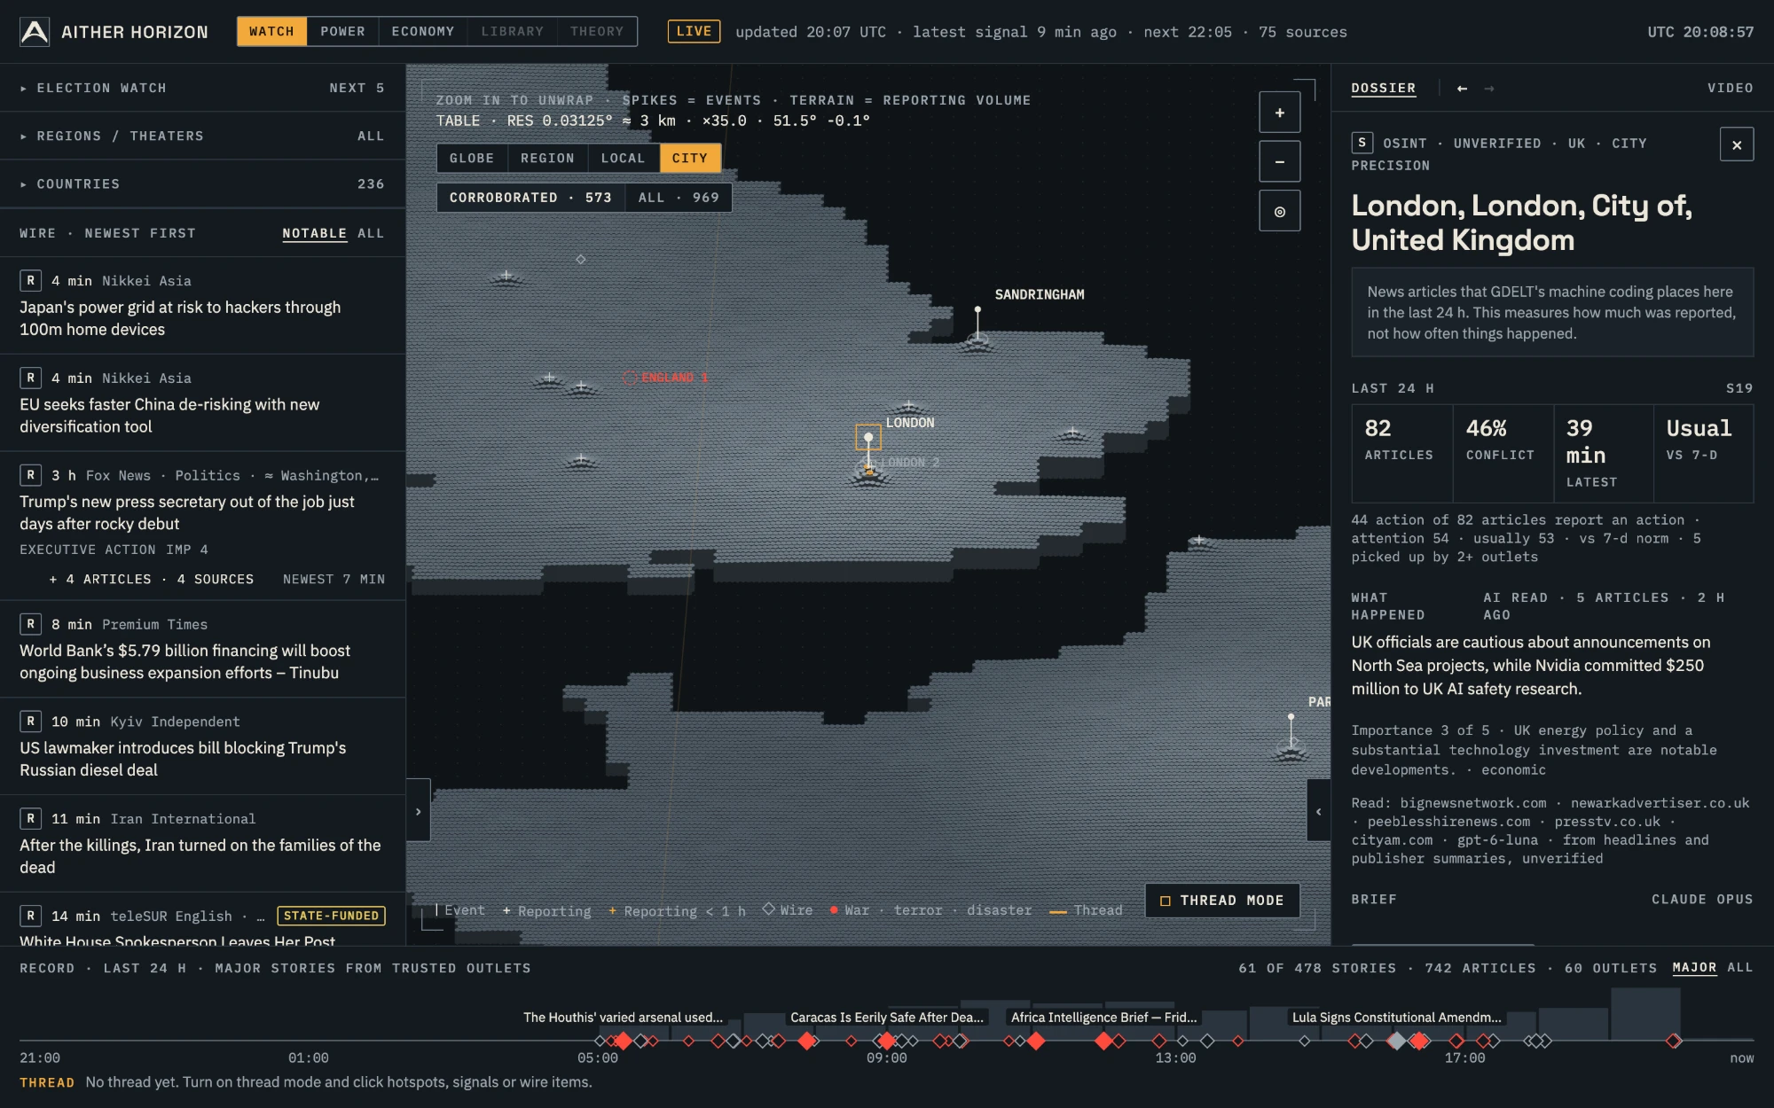Open EU seeks faster China de-risking story
1774x1108 pixels.
pyautogui.click(x=202, y=402)
